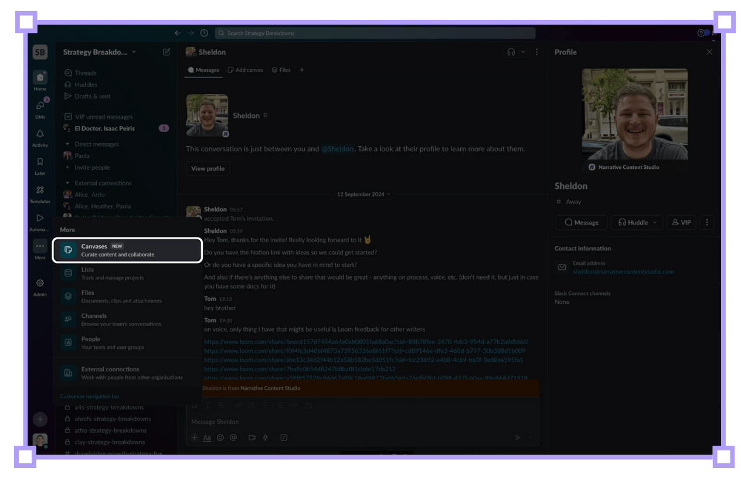
Task: Open conversation more actions vertical dots
Action: coord(536,52)
